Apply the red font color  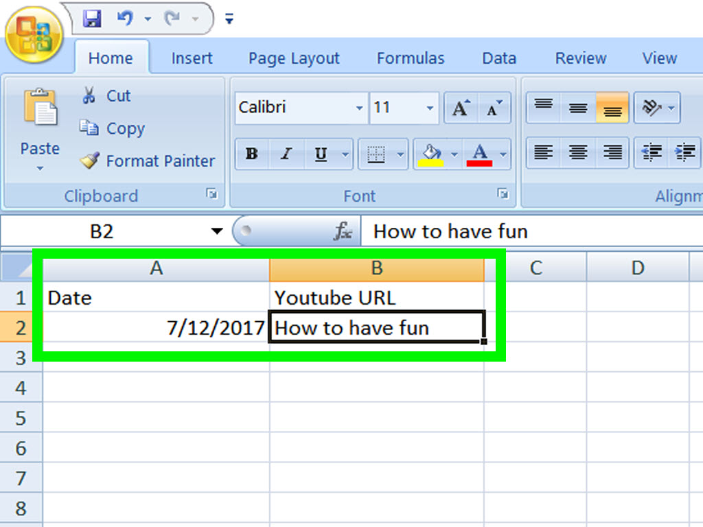pyautogui.click(x=480, y=154)
